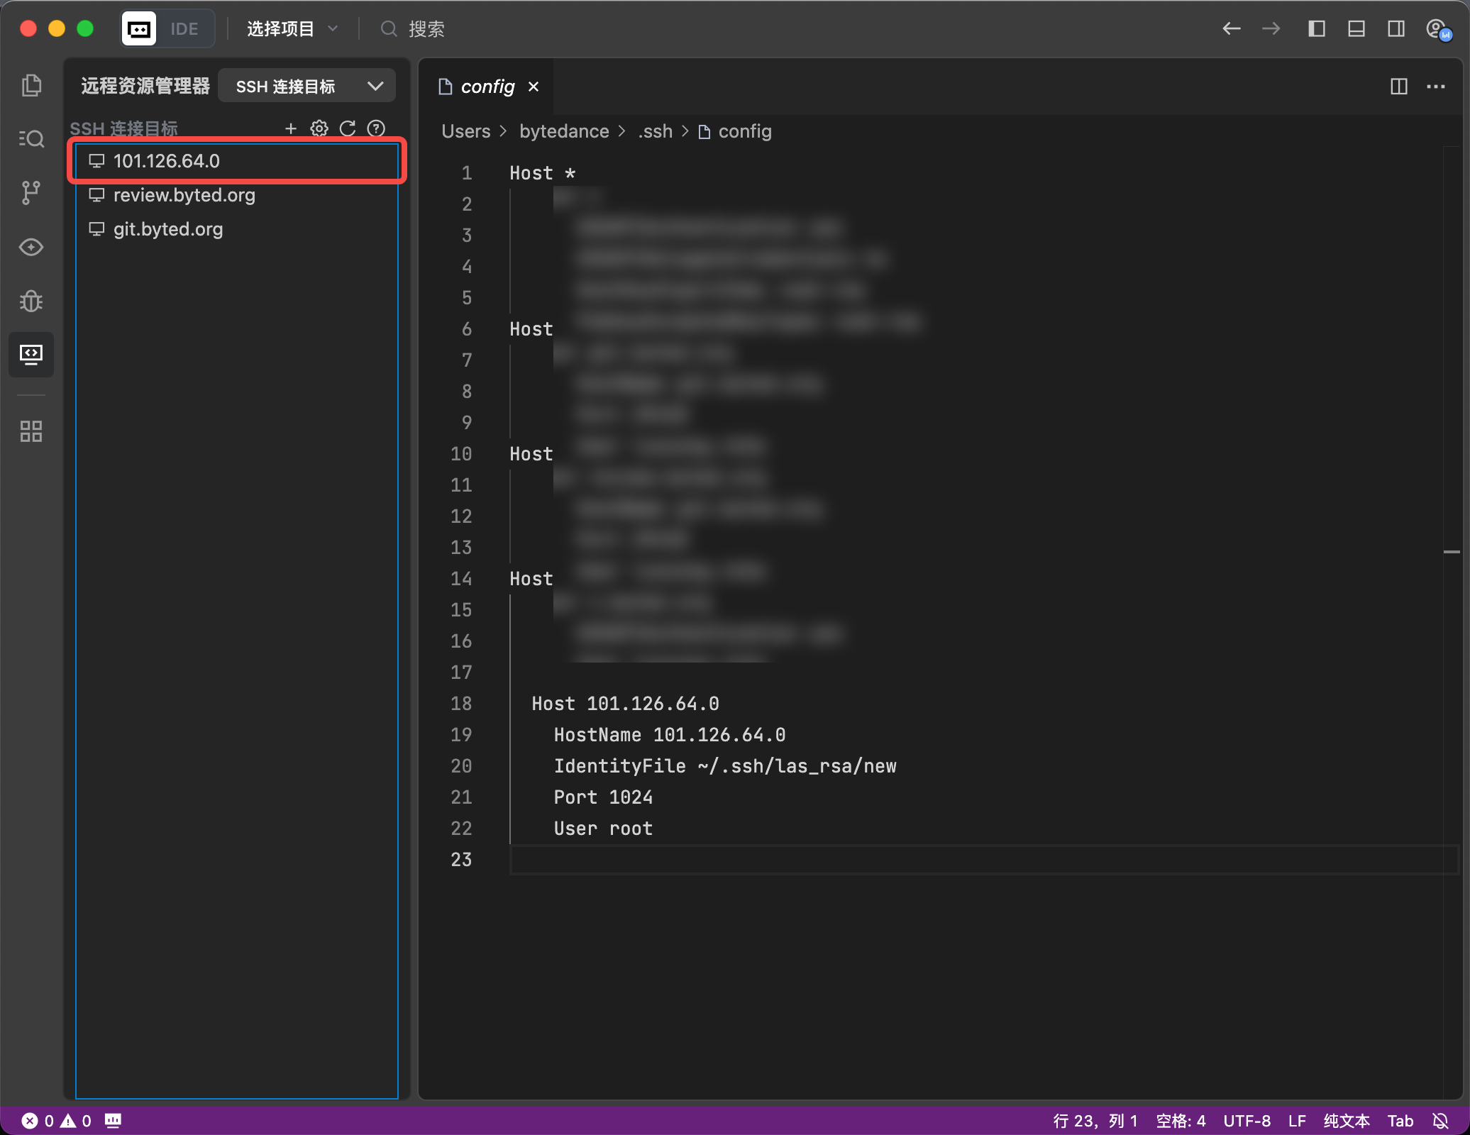Toggle the right secondary sidebar layout

pyautogui.click(x=1396, y=28)
